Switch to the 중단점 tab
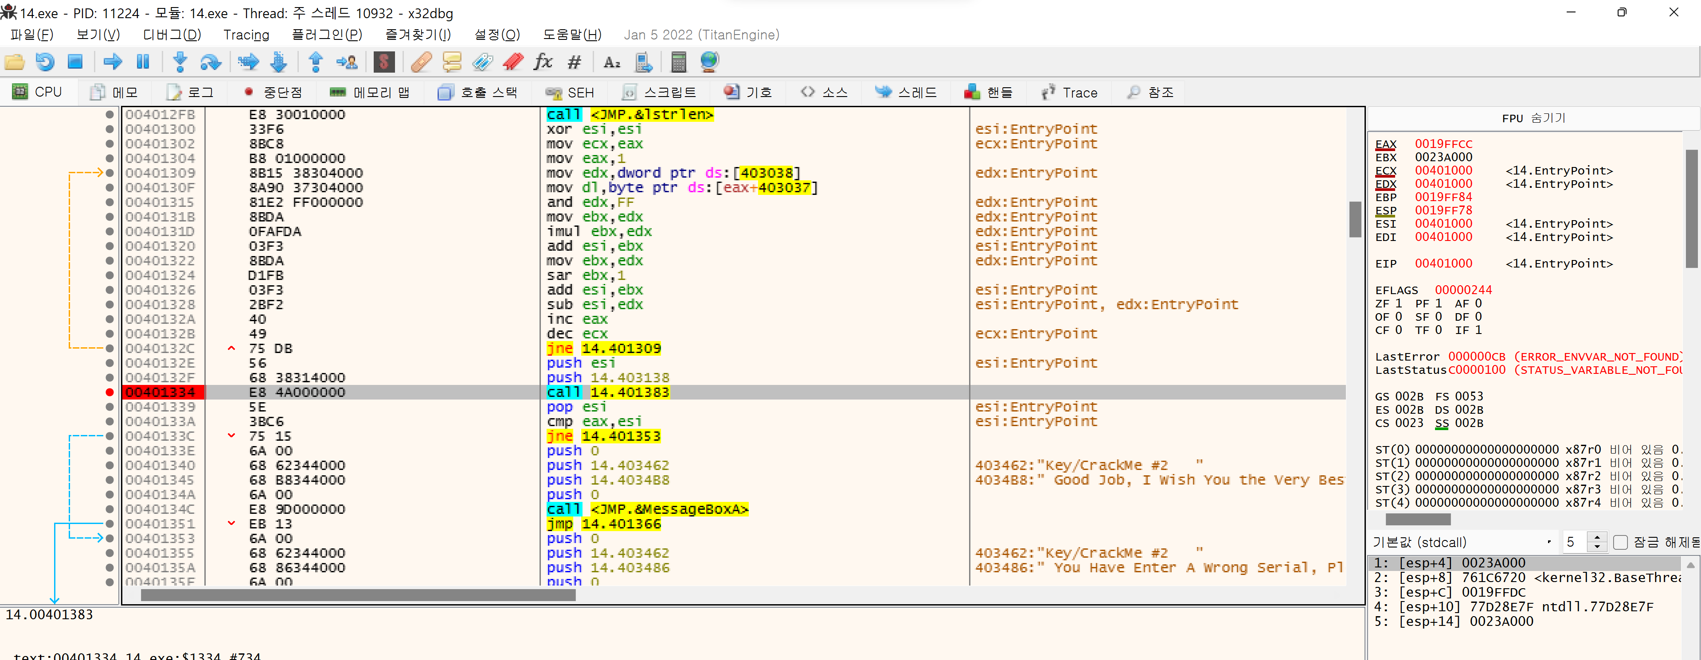This screenshot has width=1701, height=660. coord(274,93)
